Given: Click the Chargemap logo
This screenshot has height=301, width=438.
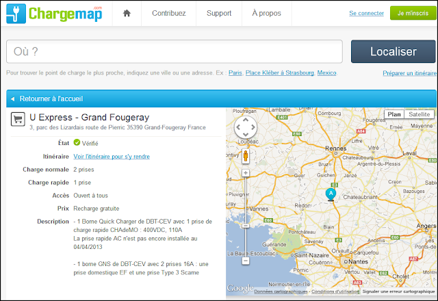Looking at the screenshot, I should tap(54, 14).
